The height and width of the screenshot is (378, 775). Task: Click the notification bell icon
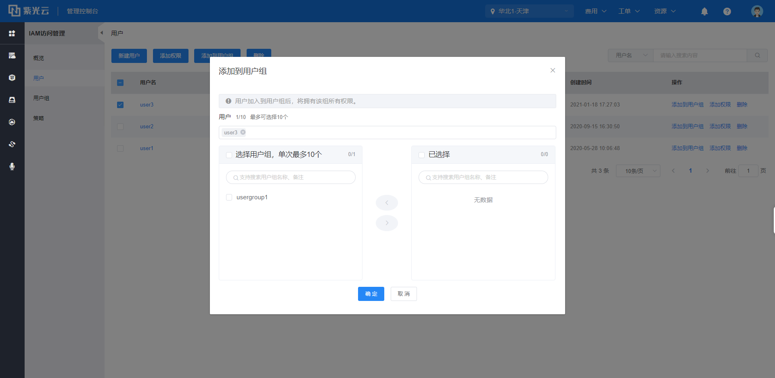pyautogui.click(x=704, y=11)
